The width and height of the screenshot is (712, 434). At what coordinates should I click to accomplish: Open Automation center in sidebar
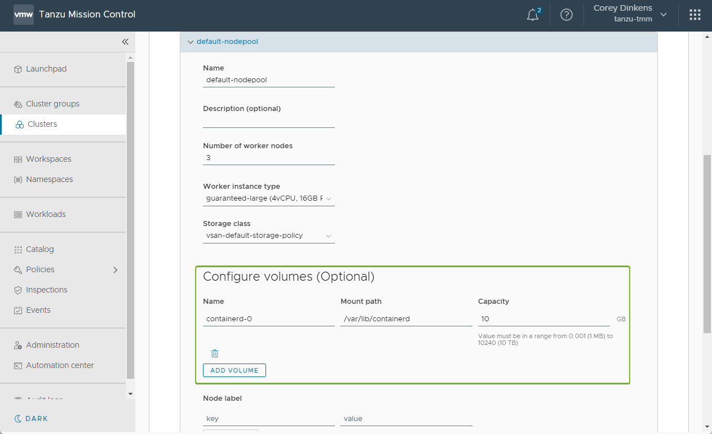[x=60, y=365]
